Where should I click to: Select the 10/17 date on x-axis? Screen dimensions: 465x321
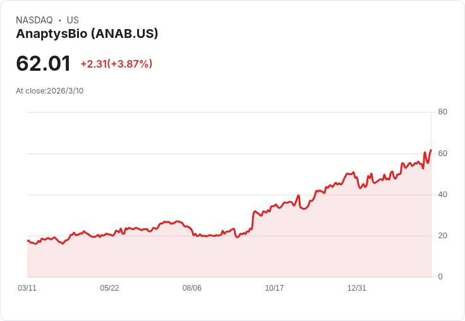[274, 288]
